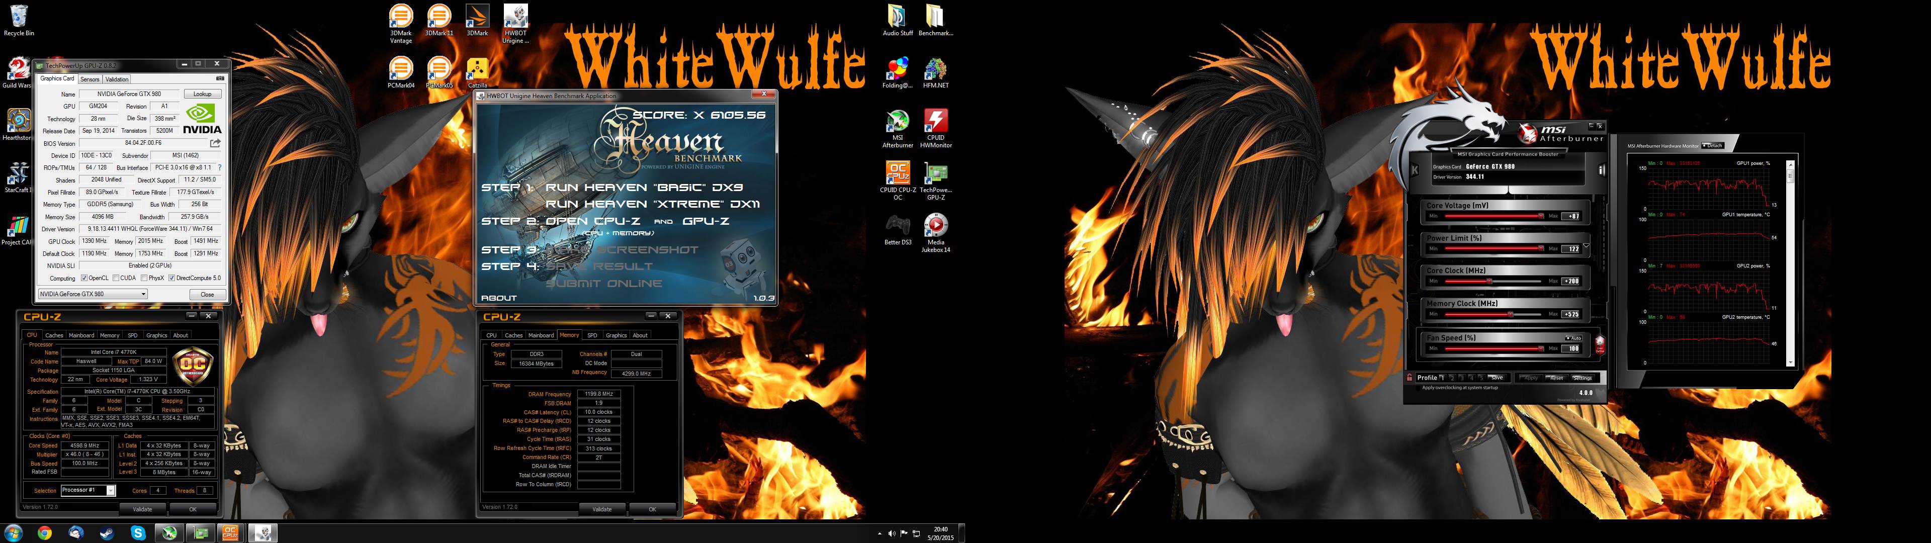Open the HFM.NET desktop shortcut

935,73
